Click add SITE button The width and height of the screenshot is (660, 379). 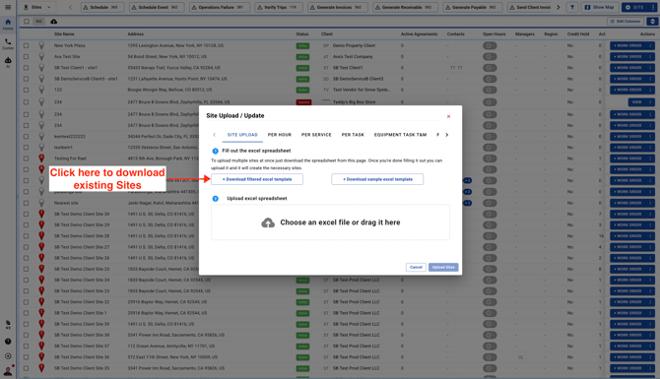[x=634, y=7]
